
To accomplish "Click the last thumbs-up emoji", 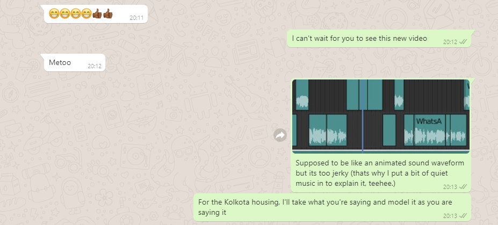I will 108,13.
